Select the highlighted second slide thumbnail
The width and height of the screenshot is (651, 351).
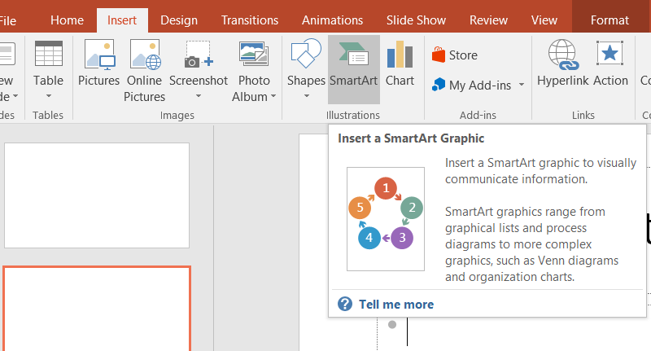[x=97, y=309]
